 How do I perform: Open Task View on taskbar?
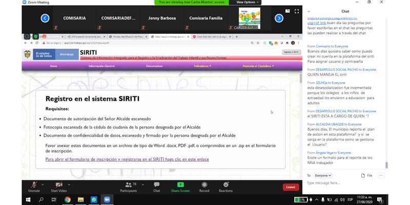pos(54,199)
